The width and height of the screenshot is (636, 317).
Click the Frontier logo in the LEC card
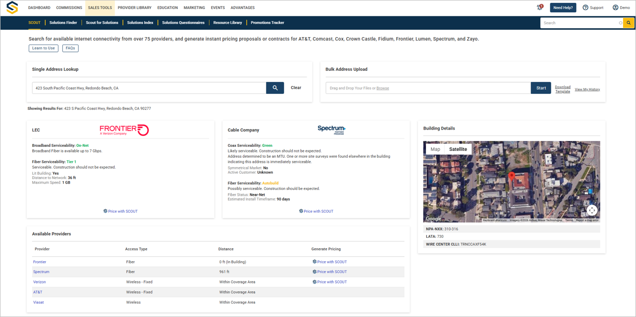[124, 130]
